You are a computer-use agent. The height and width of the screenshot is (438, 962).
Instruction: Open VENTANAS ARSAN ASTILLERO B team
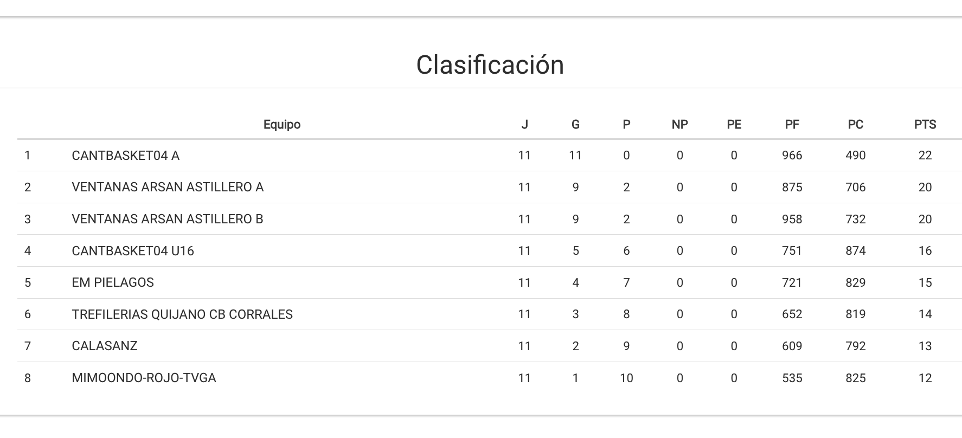[x=167, y=219]
